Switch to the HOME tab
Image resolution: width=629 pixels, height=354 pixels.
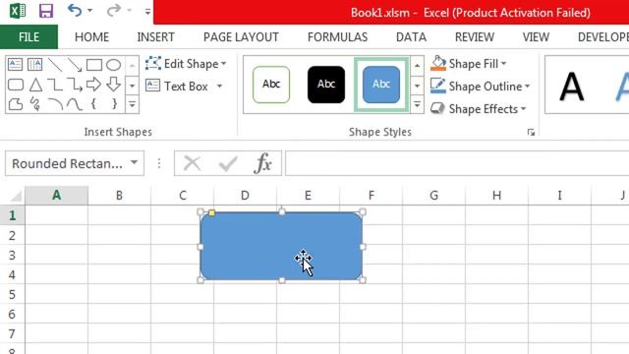[x=91, y=37]
